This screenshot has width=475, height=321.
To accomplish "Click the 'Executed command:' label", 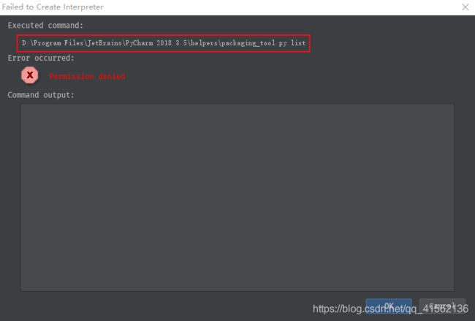I will (x=45, y=26).
